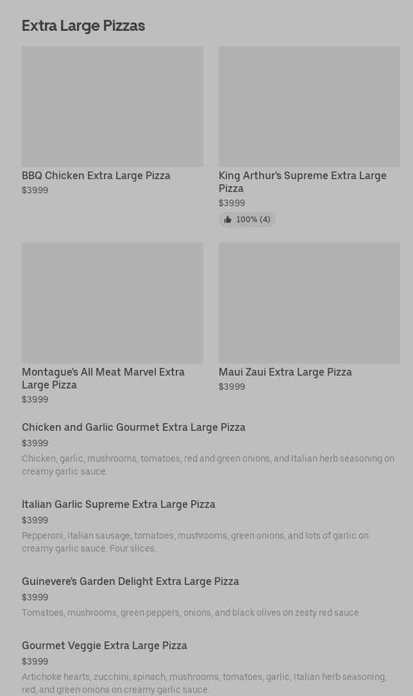Click Guinevere's Garden Delight description text

click(191, 613)
